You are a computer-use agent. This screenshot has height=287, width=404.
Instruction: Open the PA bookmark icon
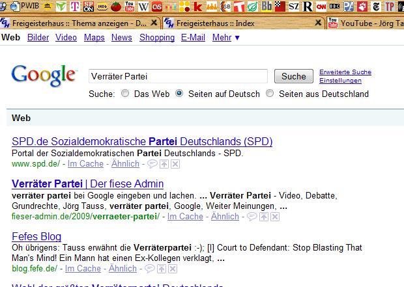(349, 7)
